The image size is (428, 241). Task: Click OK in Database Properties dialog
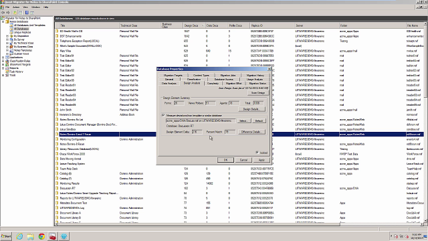click(225, 160)
